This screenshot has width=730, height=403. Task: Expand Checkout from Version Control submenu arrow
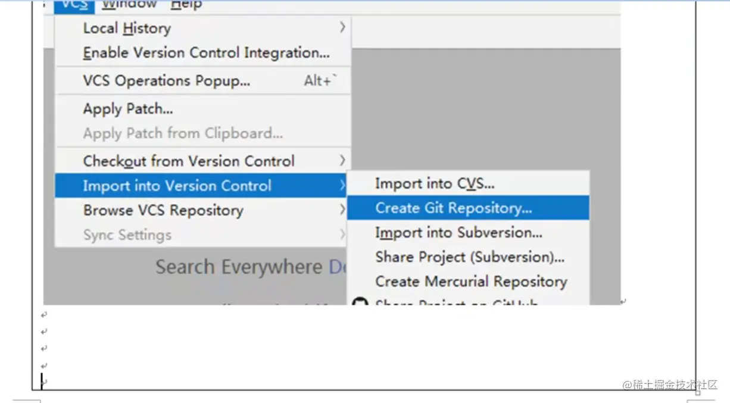342,161
